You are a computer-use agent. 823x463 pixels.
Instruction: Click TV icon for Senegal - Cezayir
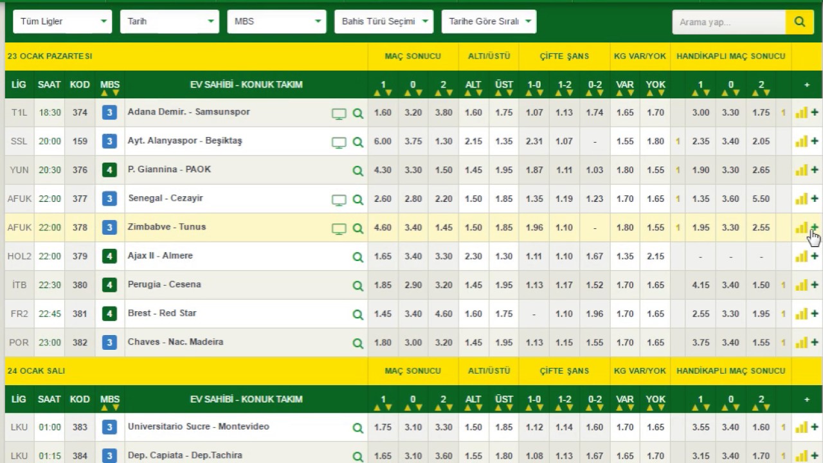[x=339, y=200]
